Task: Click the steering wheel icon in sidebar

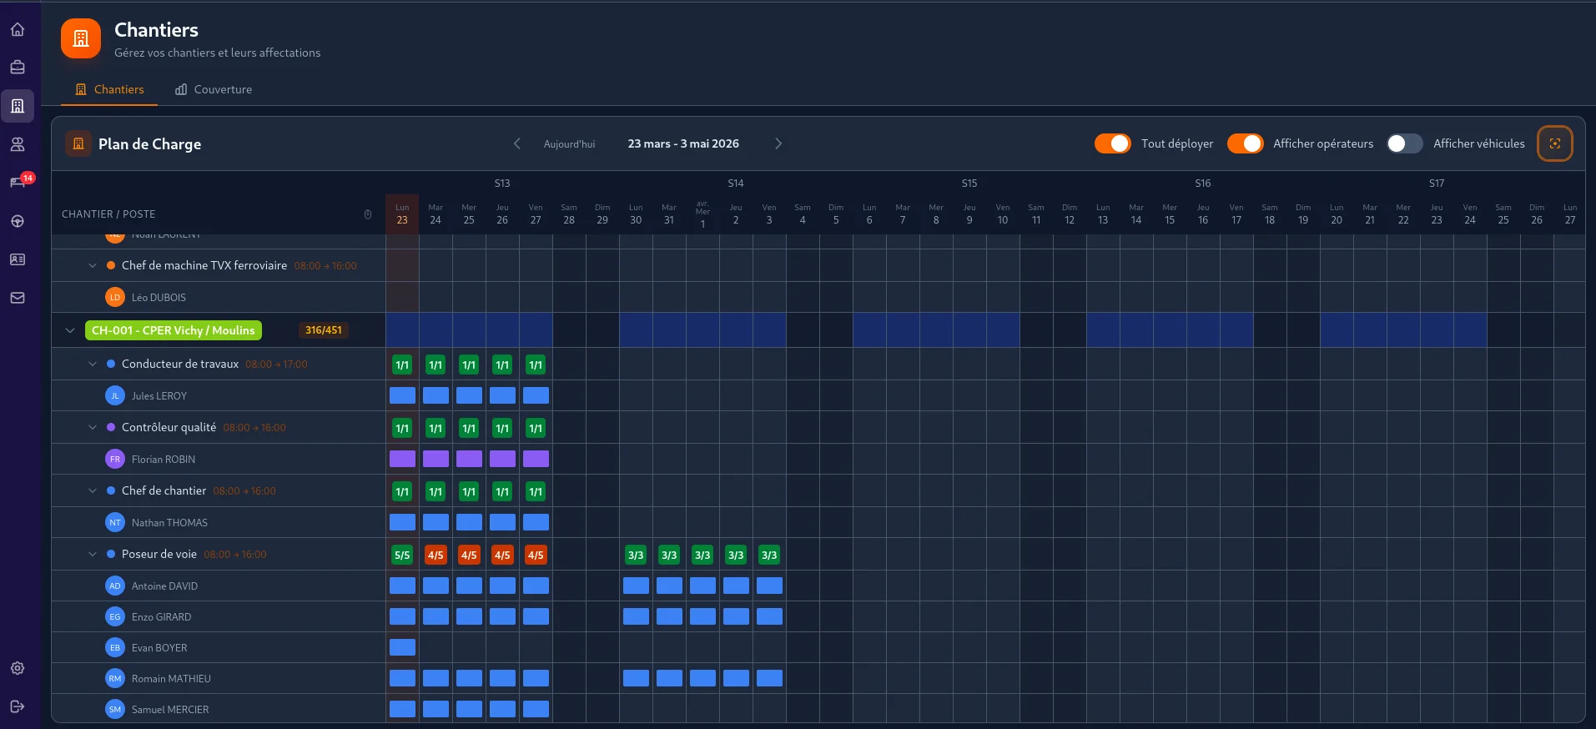Action: pyautogui.click(x=18, y=221)
